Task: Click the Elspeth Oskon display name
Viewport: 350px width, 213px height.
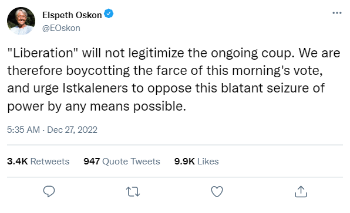Action: [72, 15]
